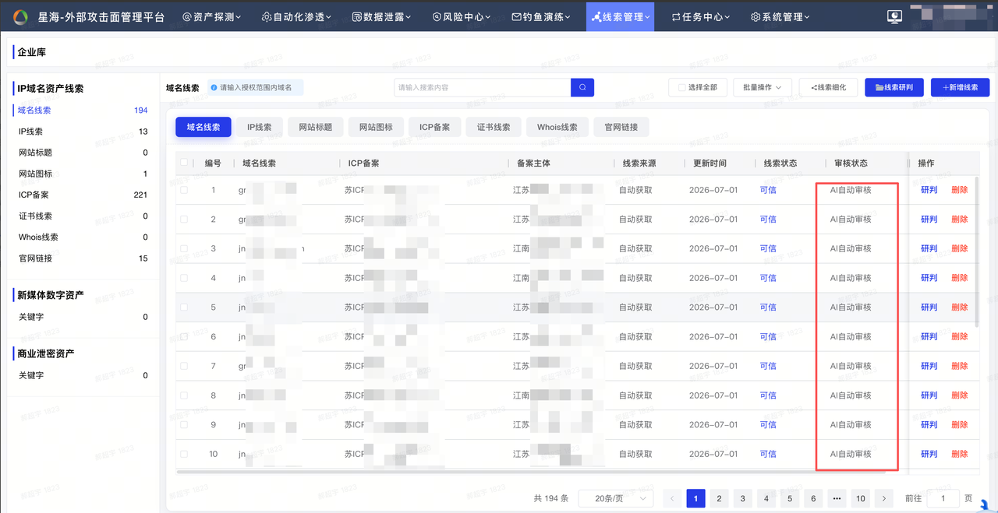Click the 新增线索 button
998x513 pixels.
pyautogui.click(x=960, y=87)
